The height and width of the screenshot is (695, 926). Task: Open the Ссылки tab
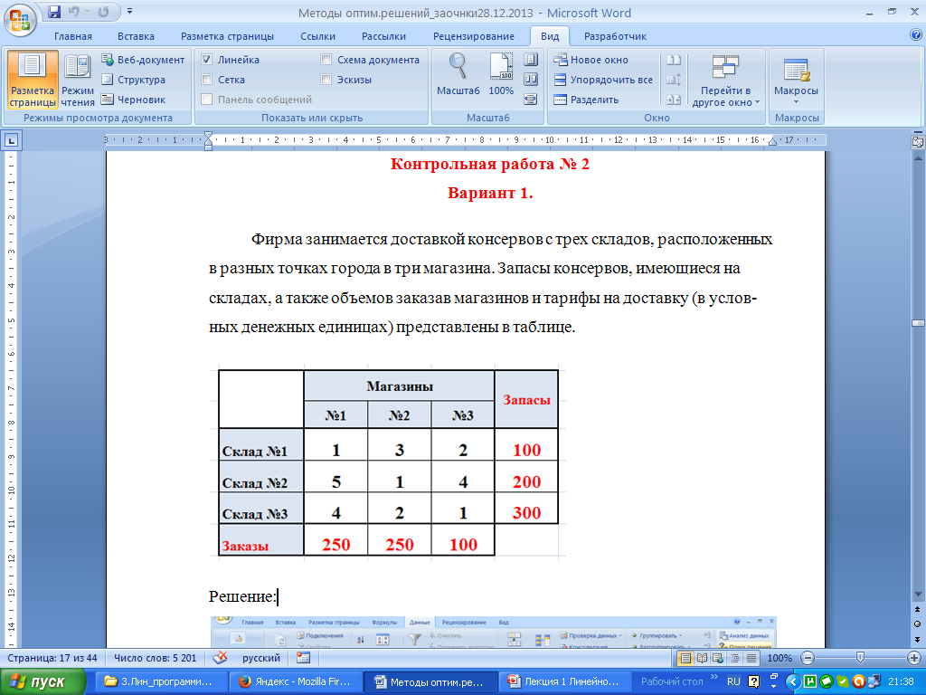pos(317,36)
